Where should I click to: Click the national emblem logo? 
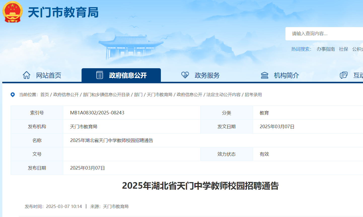tap(12, 12)
